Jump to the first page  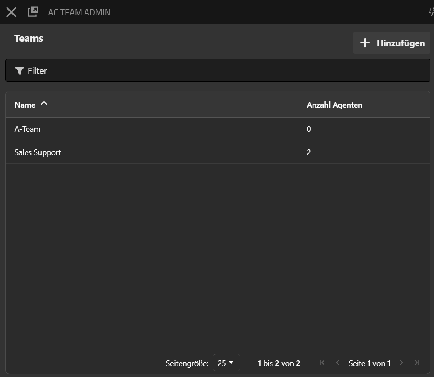tap(322, 362)
